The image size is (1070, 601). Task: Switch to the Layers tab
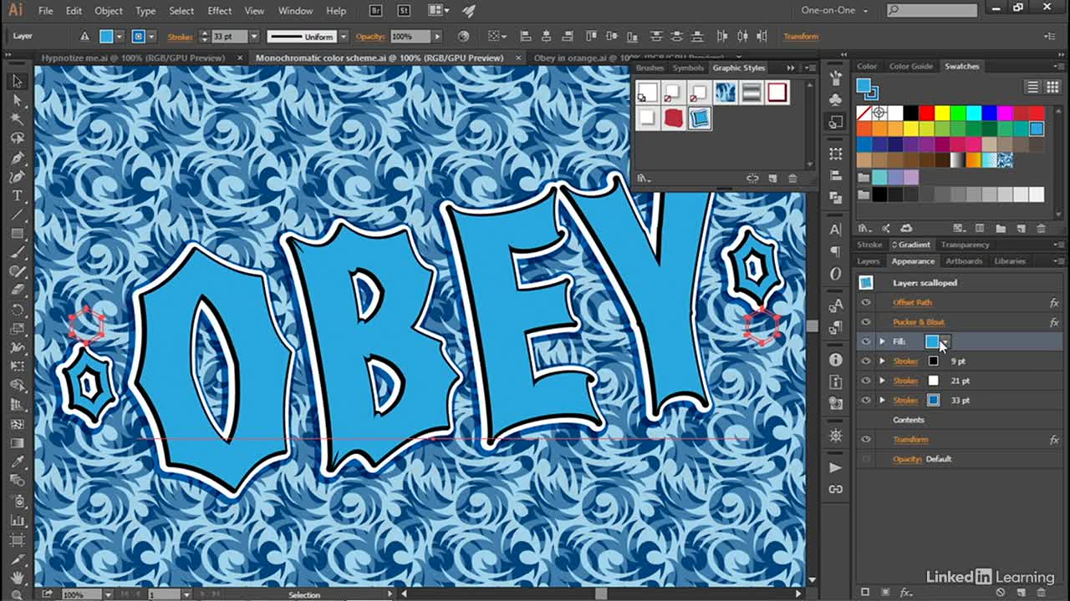point(869,261)
